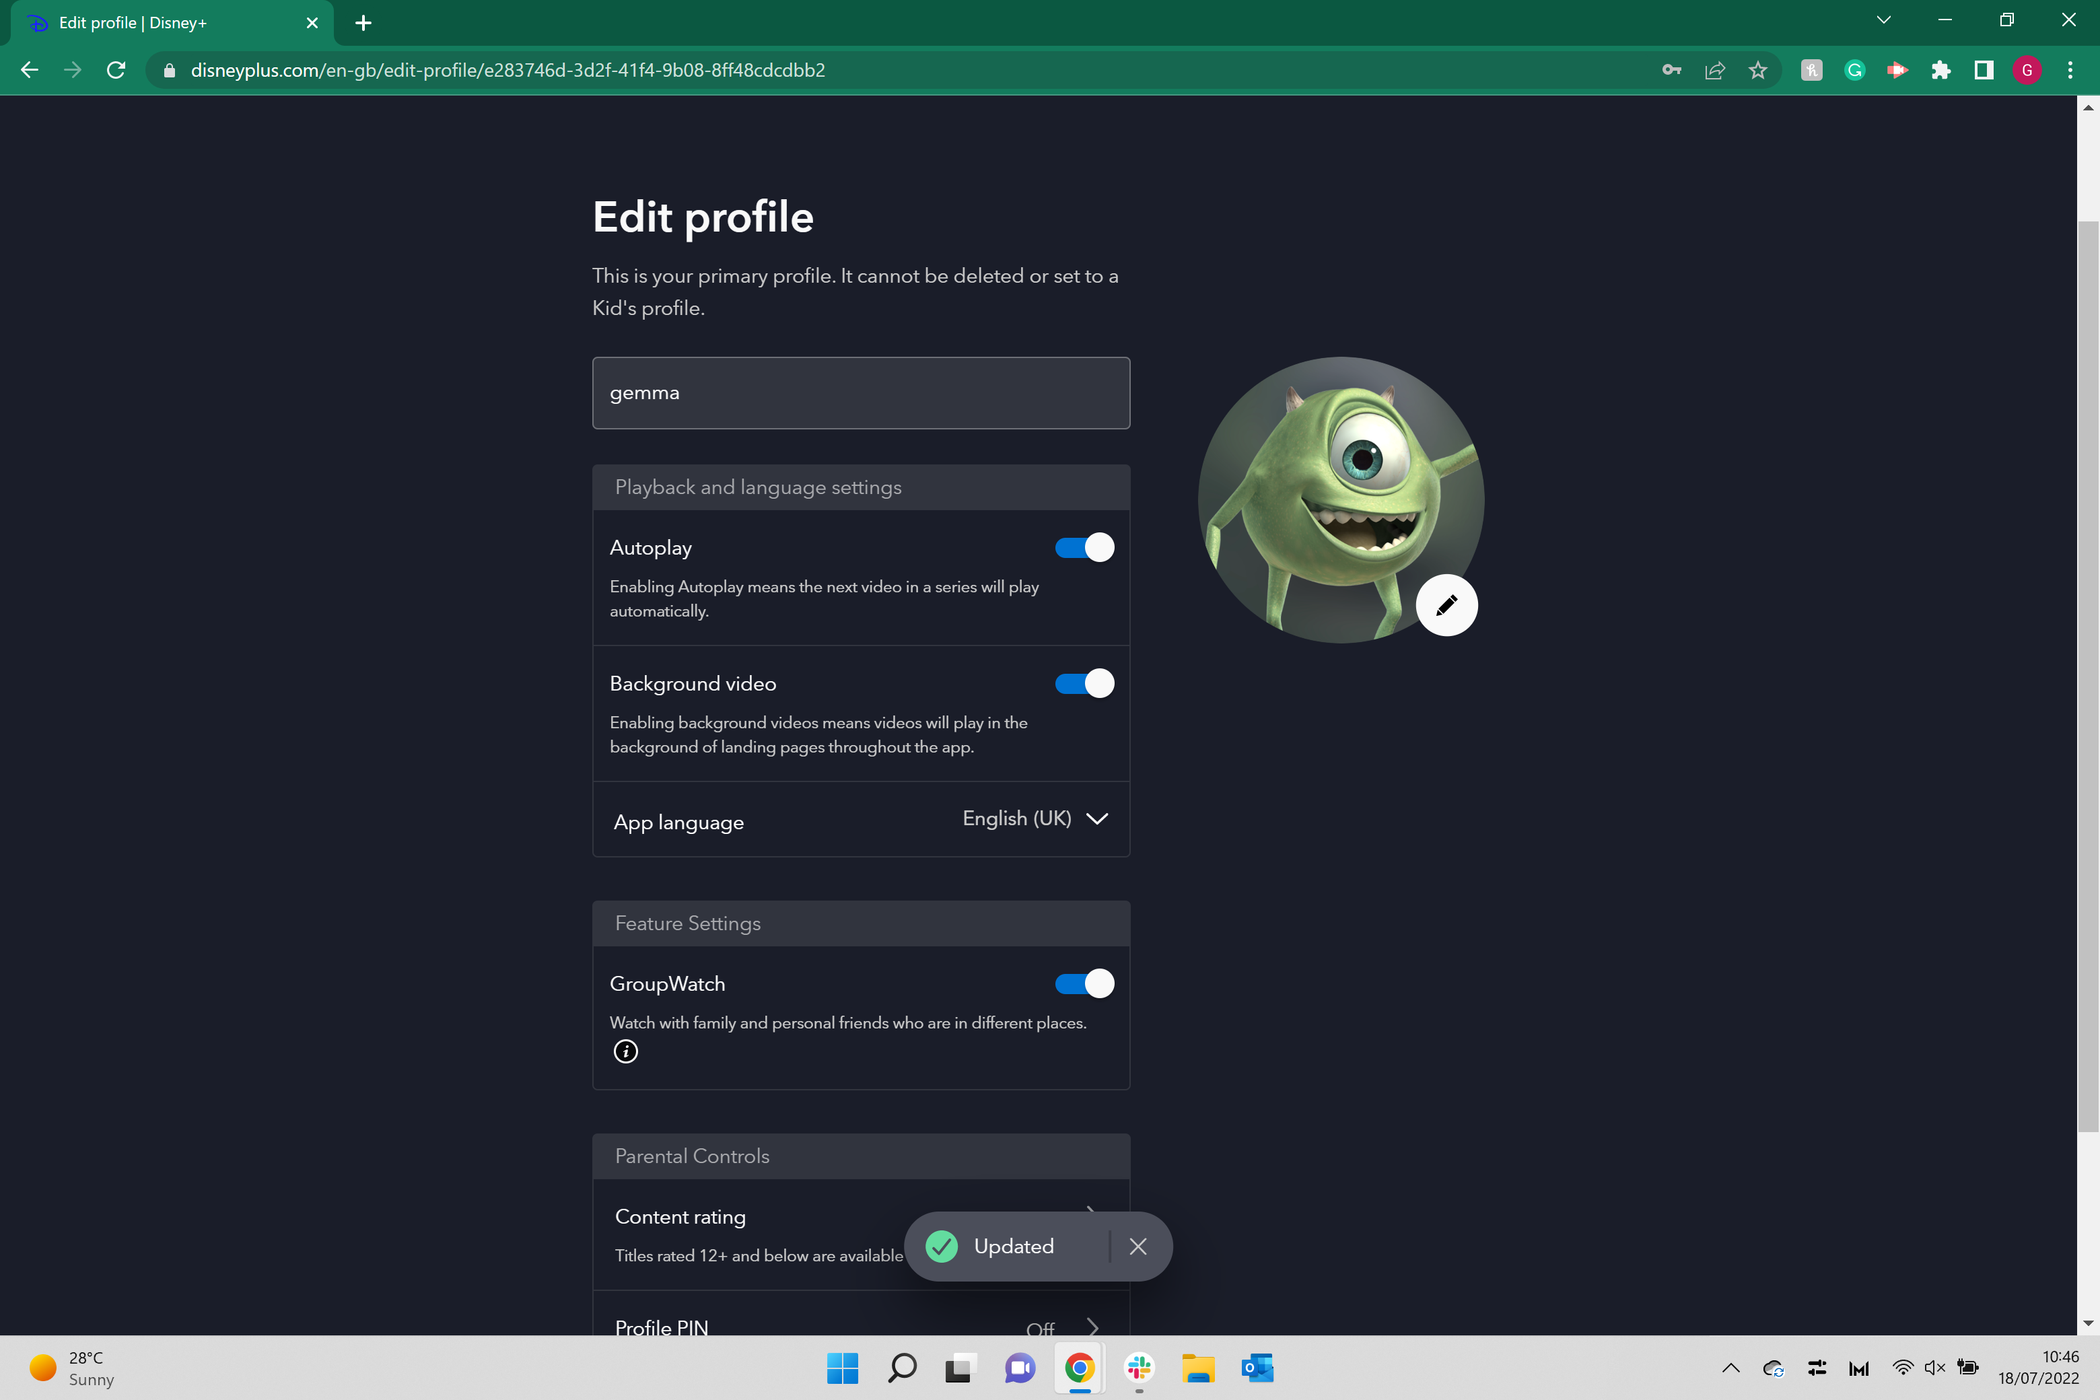
Task: Dismiss the Updated notification with X
Action: pyautogui.click(x=1137, y=1247)
